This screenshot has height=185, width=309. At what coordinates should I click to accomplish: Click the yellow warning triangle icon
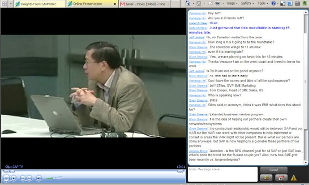click(x=294, y=178)
